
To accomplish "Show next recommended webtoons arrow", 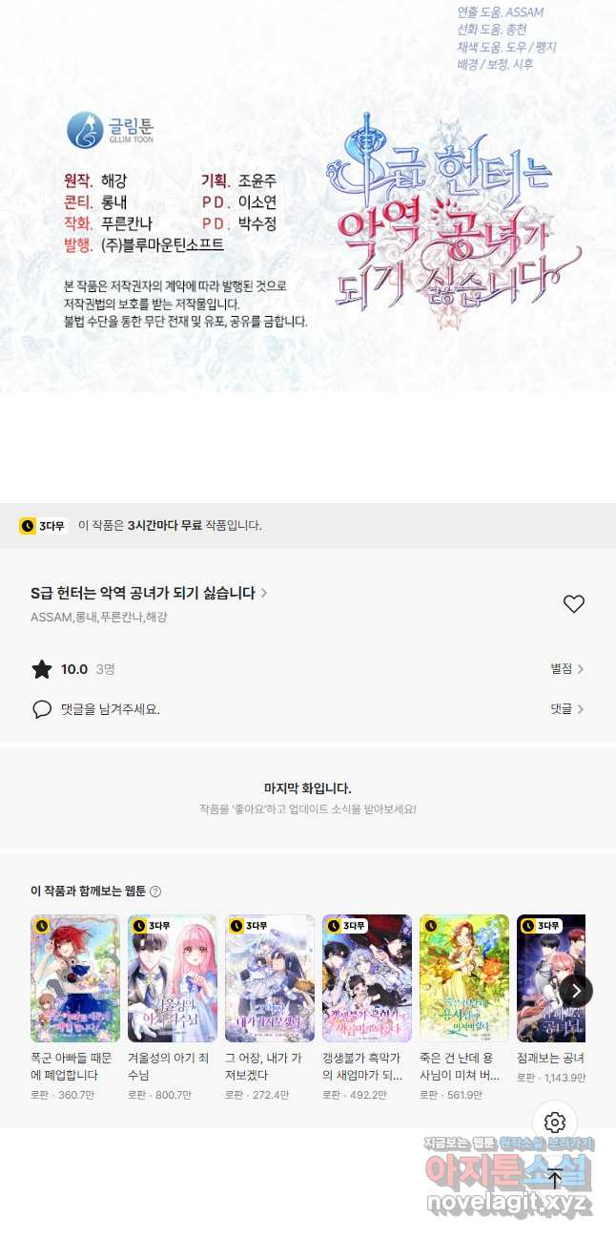I will 576,990.
